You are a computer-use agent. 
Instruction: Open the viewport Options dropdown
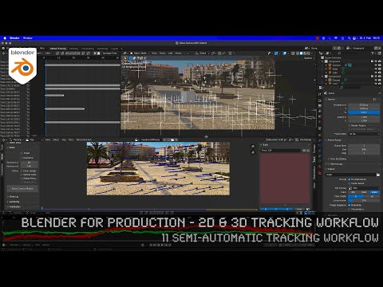(308, 58)
